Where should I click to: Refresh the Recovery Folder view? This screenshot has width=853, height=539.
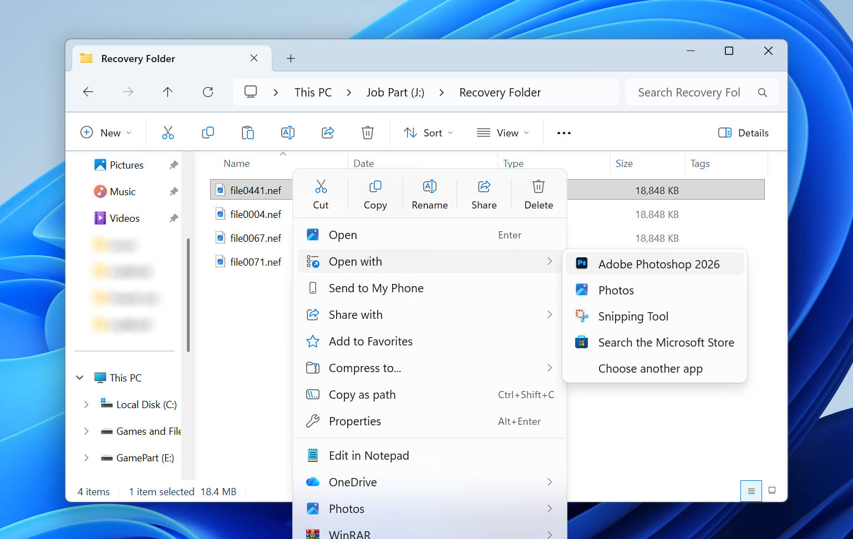[x=208, y=92]
